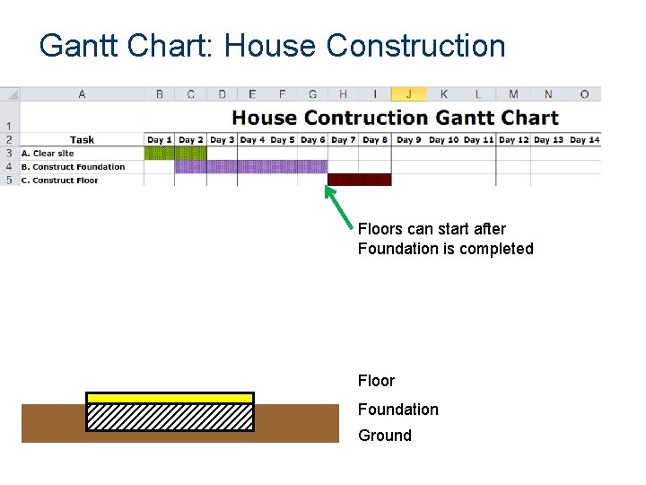Select column L header

click(478, 94)
